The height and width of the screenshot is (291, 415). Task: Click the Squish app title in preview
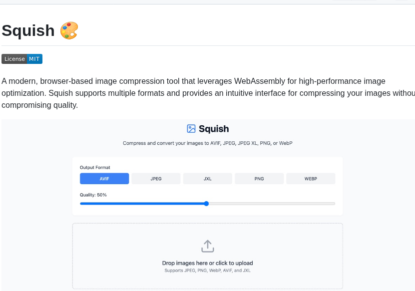coord(214,129)
